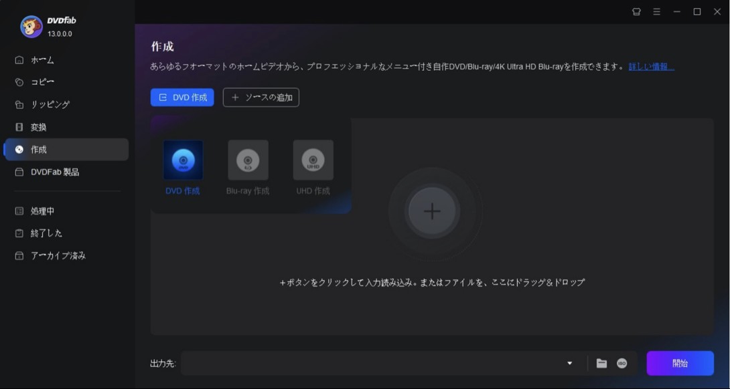Click the 開始 start button

click(680, 364)
